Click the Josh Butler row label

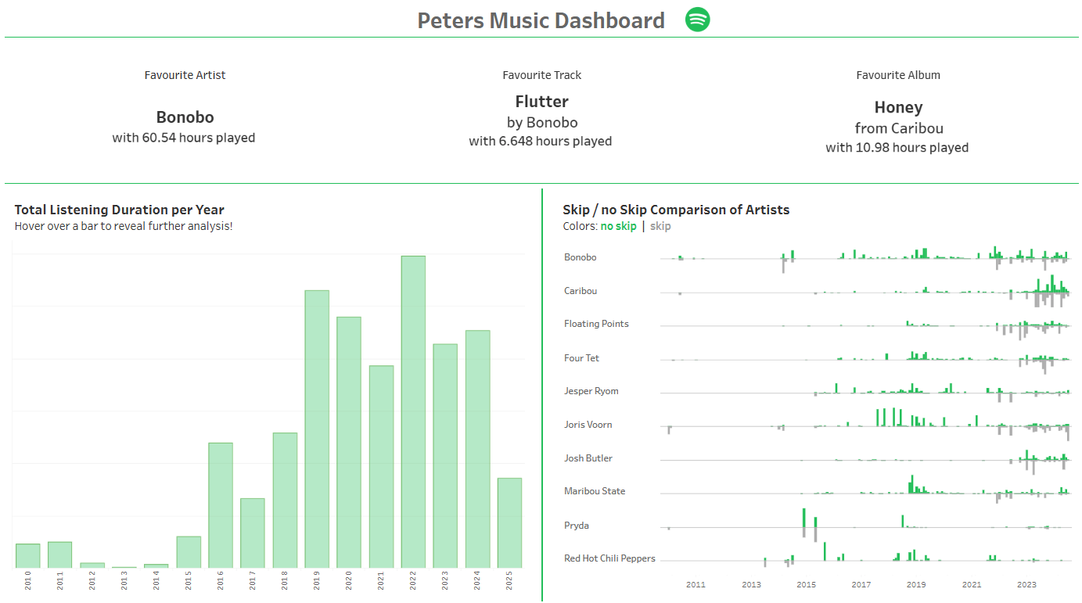click(588, 458)
